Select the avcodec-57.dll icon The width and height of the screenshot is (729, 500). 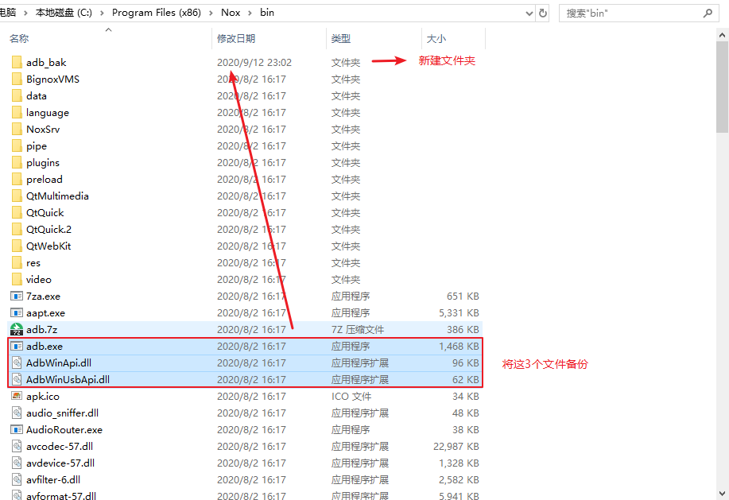coord(17,446)
